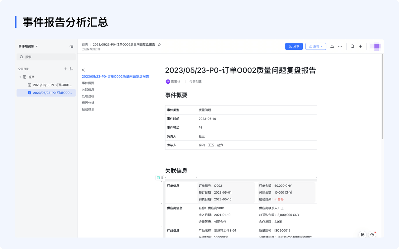Click the P1 event level cell

coord(257,127)
